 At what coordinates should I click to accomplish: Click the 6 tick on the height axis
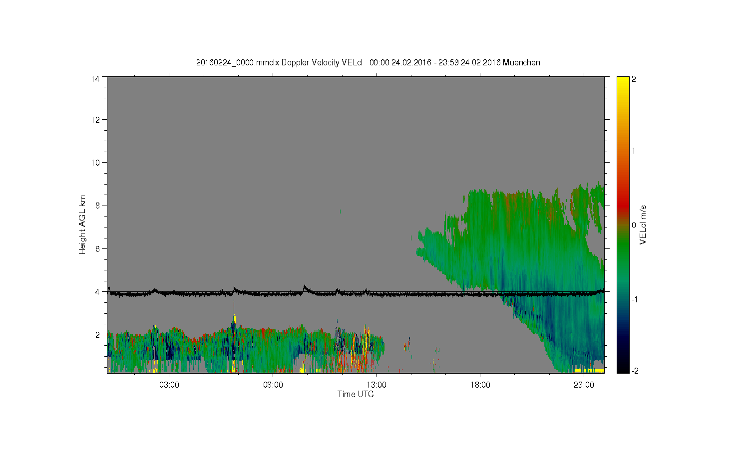click(97, 248)
